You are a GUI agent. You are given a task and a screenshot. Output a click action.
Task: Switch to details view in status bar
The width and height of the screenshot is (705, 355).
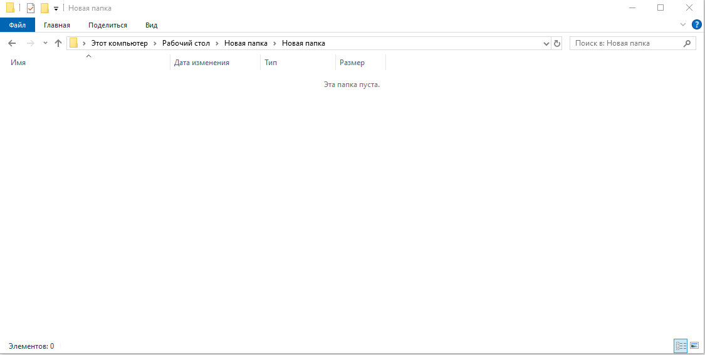(x=681, y=346)
